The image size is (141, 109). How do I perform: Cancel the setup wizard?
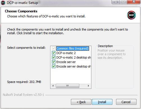126,102
